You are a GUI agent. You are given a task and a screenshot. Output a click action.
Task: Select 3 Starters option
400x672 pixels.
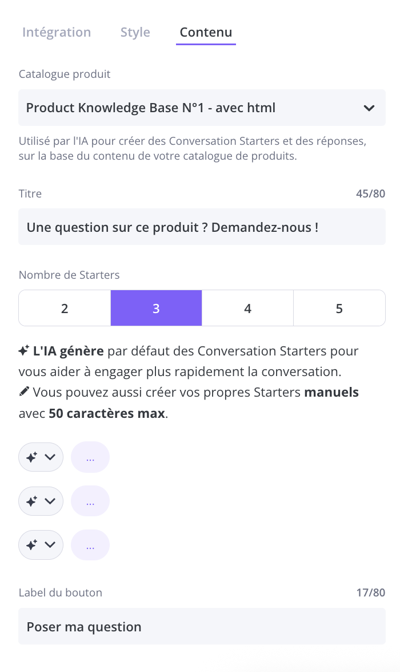(156, 309)
